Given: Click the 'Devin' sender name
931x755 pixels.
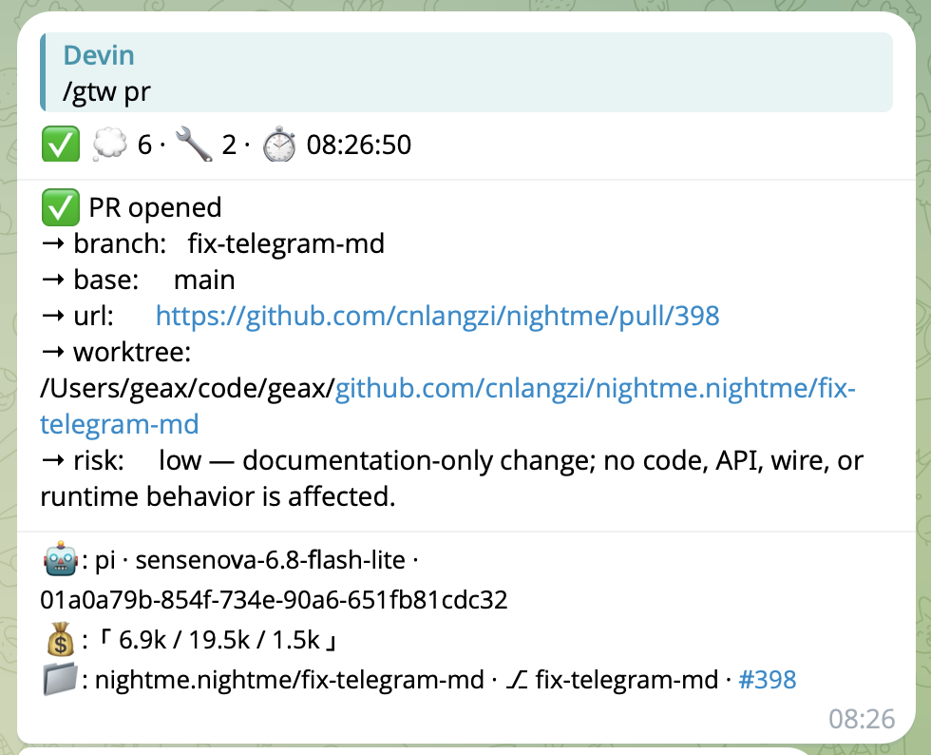Looking at the screenshot, I should coord(99,55).
